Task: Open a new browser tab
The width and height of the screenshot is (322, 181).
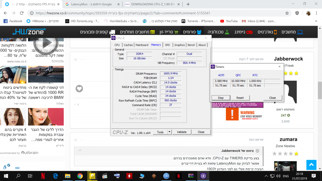Action: click(188, 4)
